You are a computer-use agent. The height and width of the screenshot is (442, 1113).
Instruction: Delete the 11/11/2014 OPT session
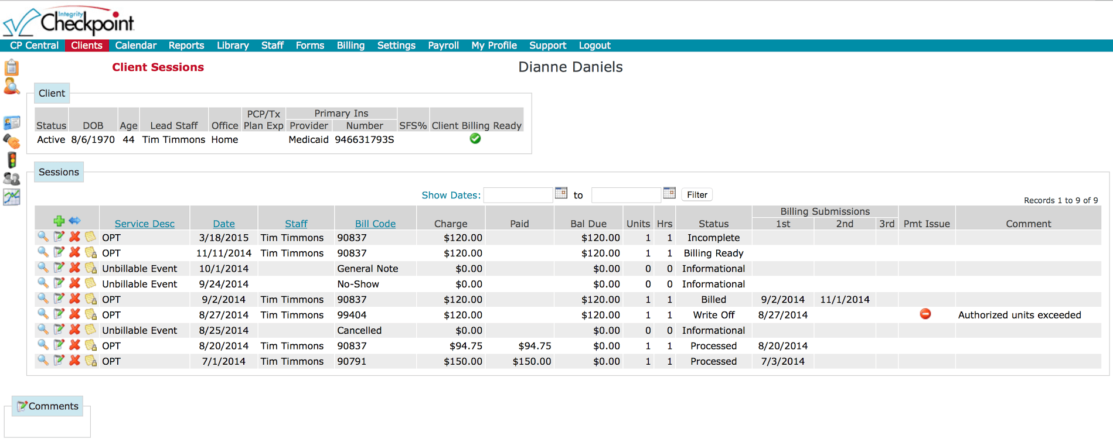(74, 252)
